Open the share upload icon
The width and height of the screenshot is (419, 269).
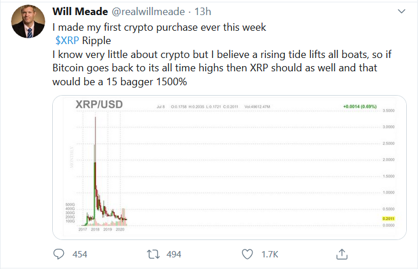point(342,254)
